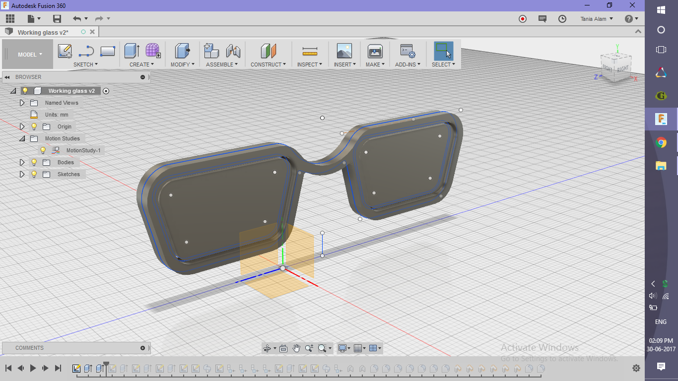678x381 pixels.
Task: Select the Press Pull tool
Action: (x=182, y=51)
